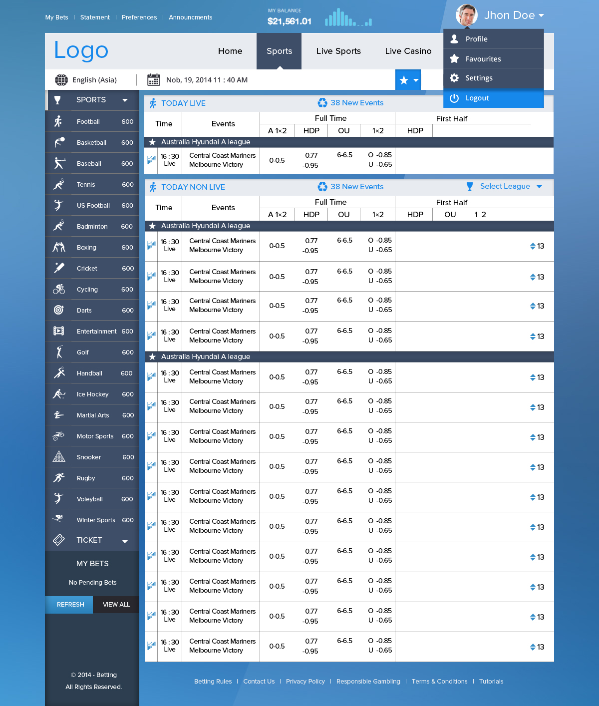Click the refresh icon in Today Non Live header

click(x=322, y=187)
